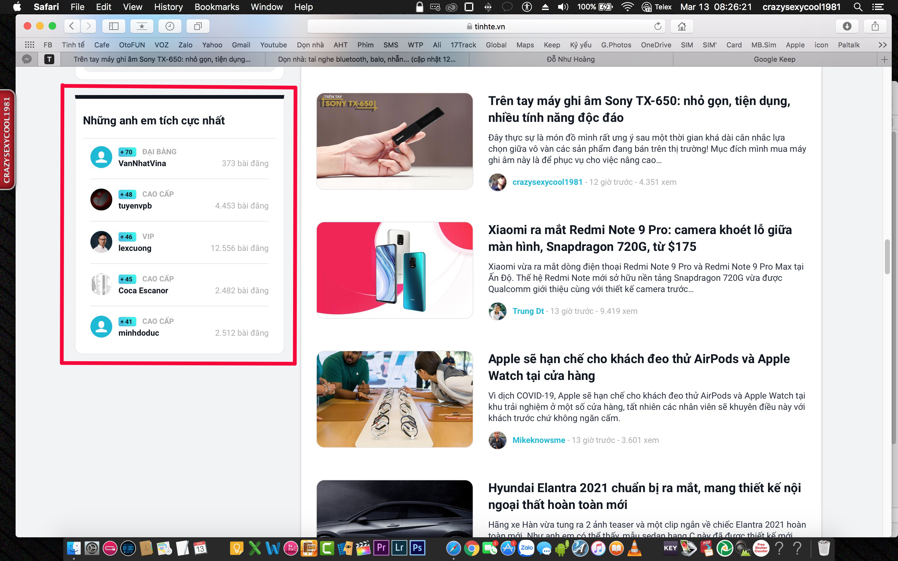Launch Photoshop from the Dock
The image size is (898, 561).
click(418, 548)
